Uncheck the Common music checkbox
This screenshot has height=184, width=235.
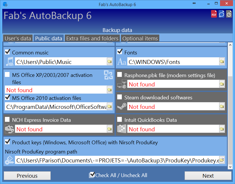(7, 52)
